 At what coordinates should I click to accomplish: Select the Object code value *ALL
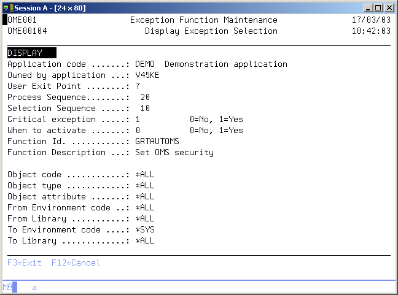[145, 174]
